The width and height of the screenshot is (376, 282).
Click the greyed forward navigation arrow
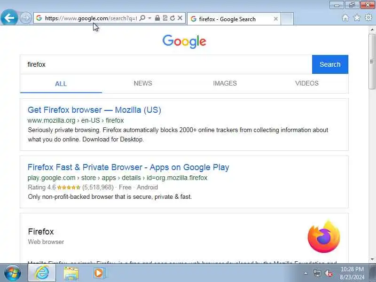pyautogui.click(x=26, y=18)
